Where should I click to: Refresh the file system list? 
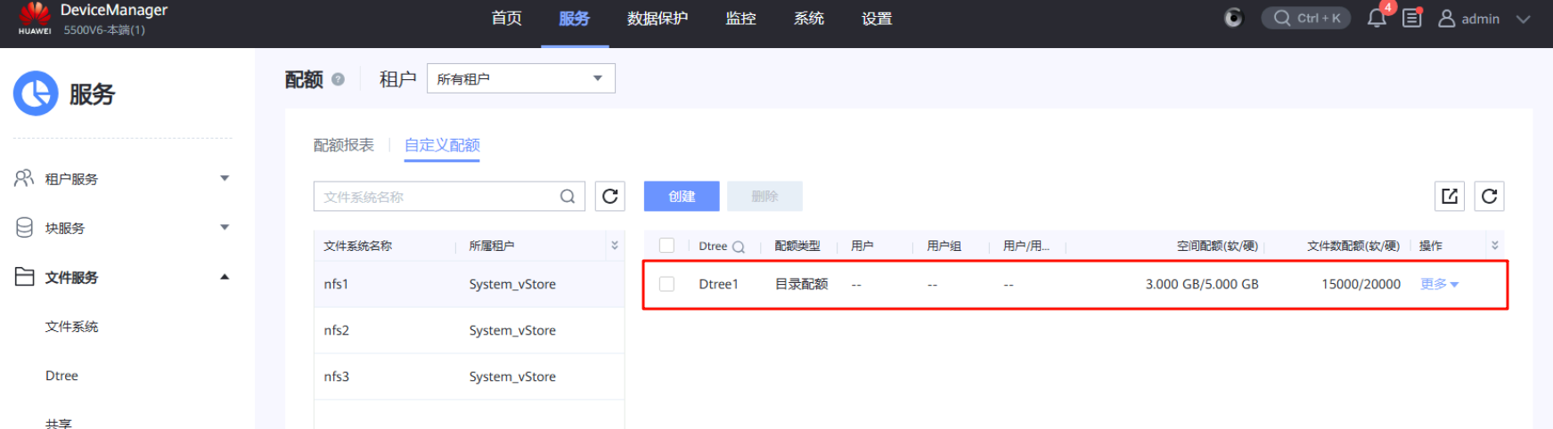610,197
